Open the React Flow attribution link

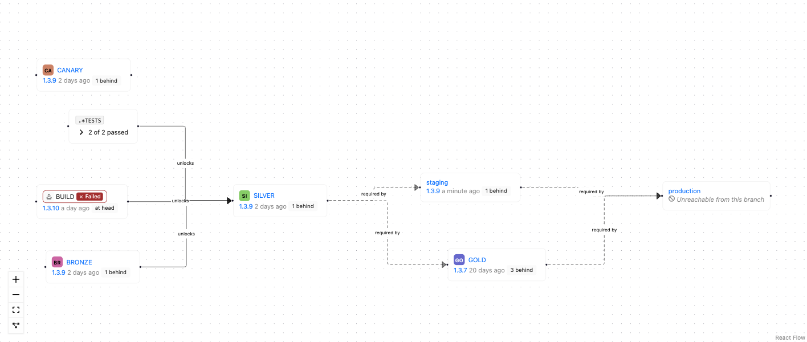[x=790, y=338]
